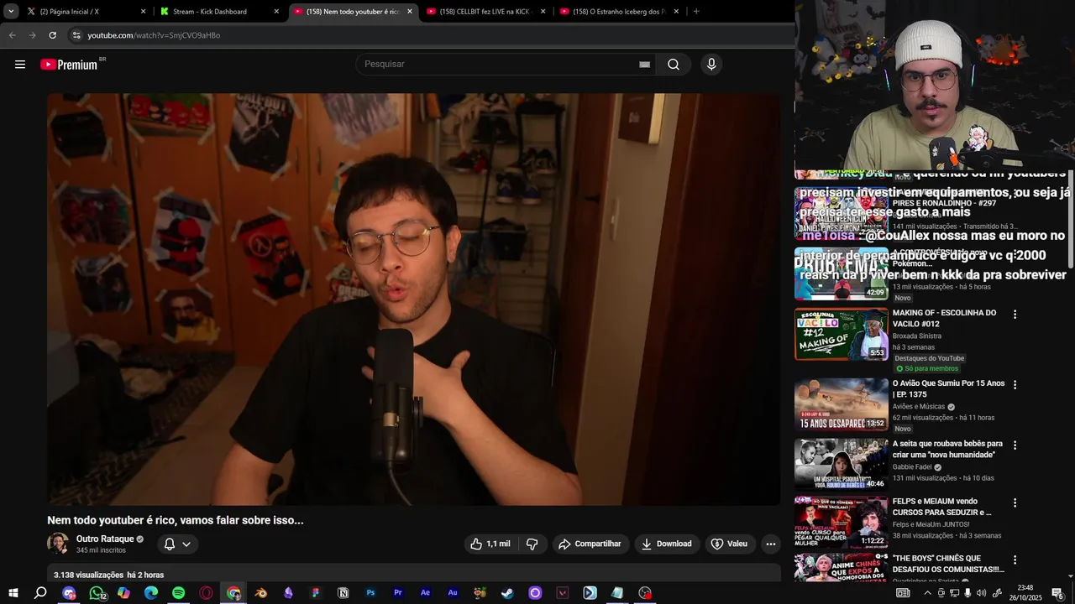Open more actions ellipsis under video

770,544
